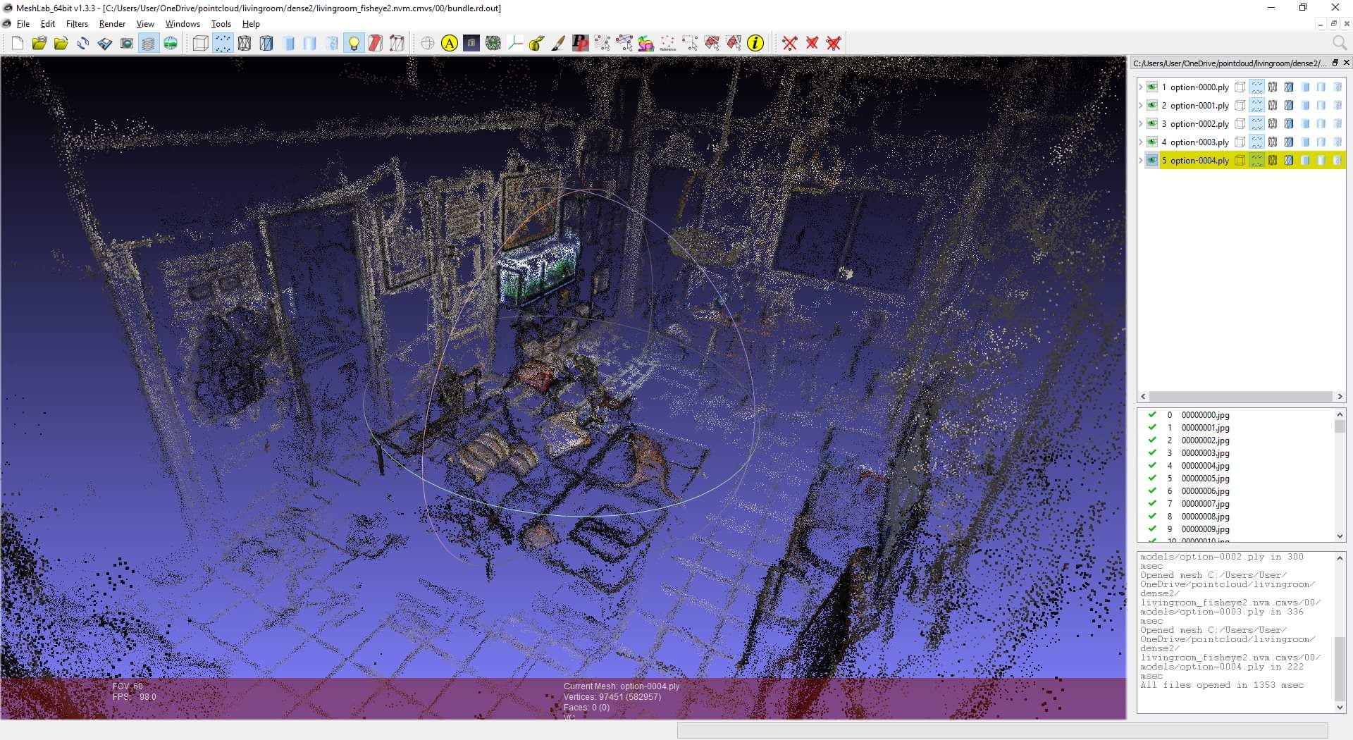Click the Open Project folder icon
Image resolution: width=1353 pixels, height=740 pixels.
(39, 44)
